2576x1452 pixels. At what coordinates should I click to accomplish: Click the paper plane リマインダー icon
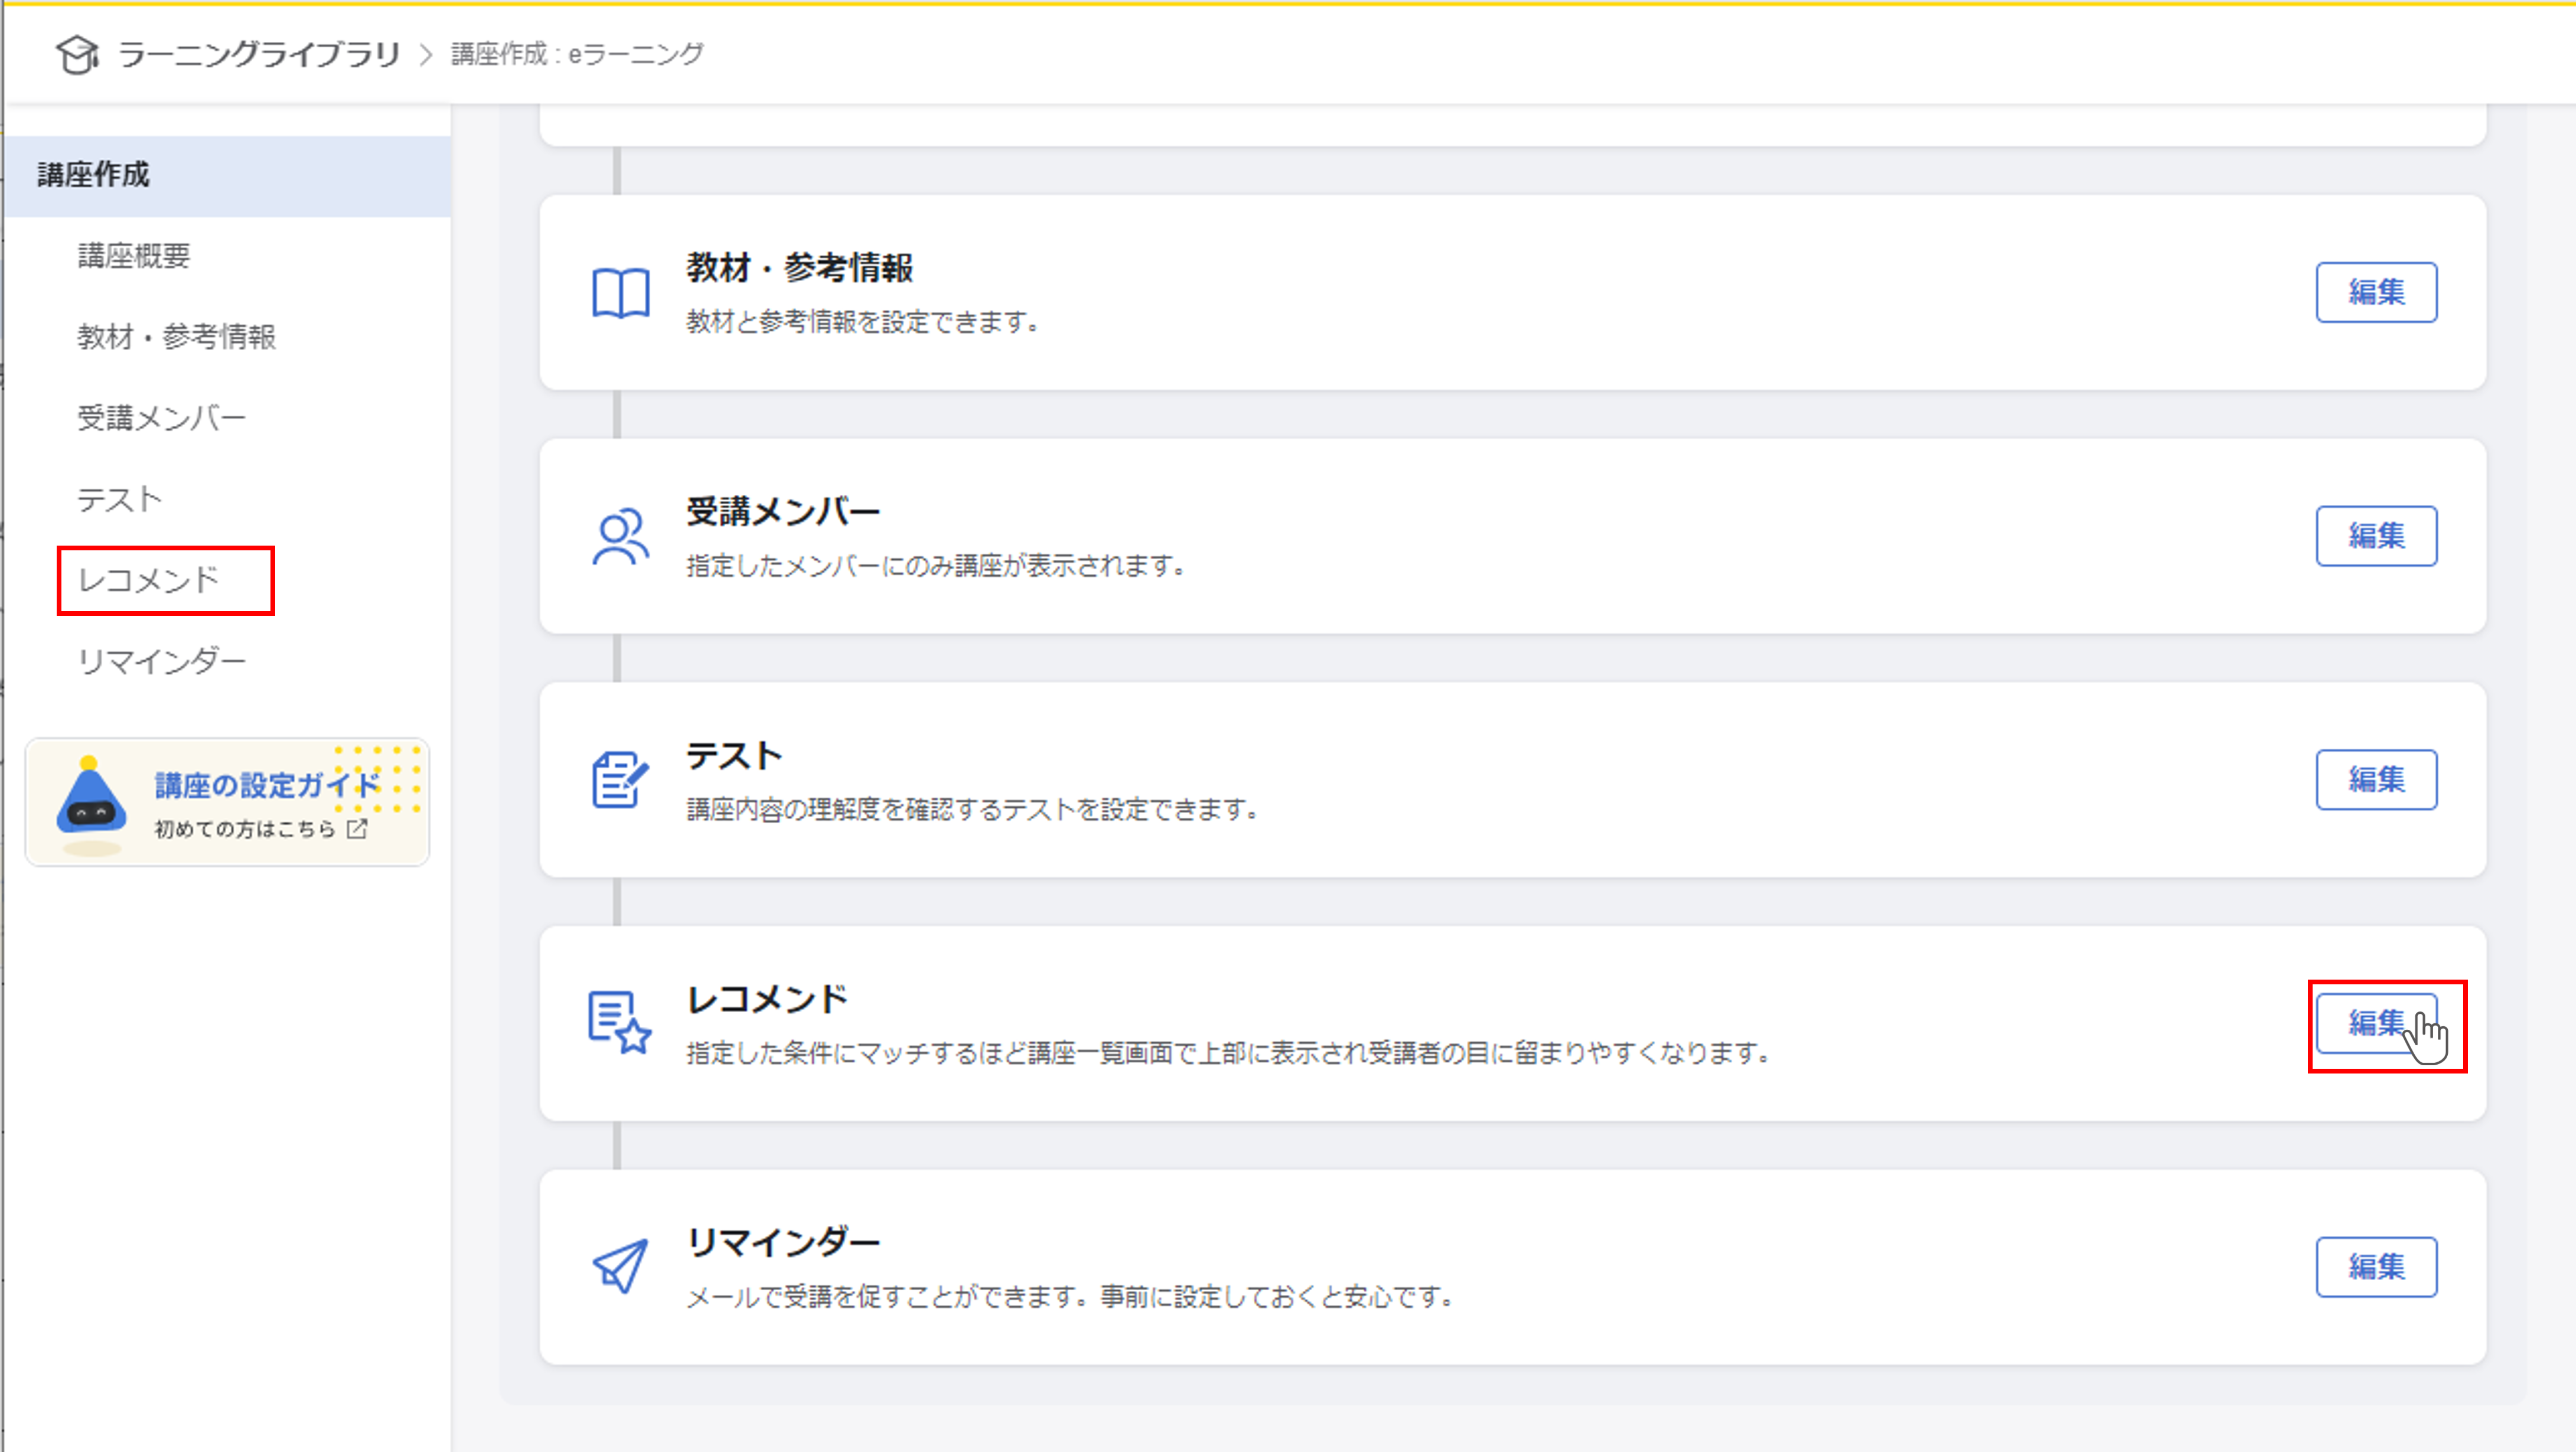[621, 1266]
